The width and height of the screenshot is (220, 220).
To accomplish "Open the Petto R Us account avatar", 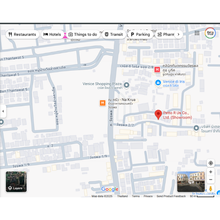I will point(210,33).
